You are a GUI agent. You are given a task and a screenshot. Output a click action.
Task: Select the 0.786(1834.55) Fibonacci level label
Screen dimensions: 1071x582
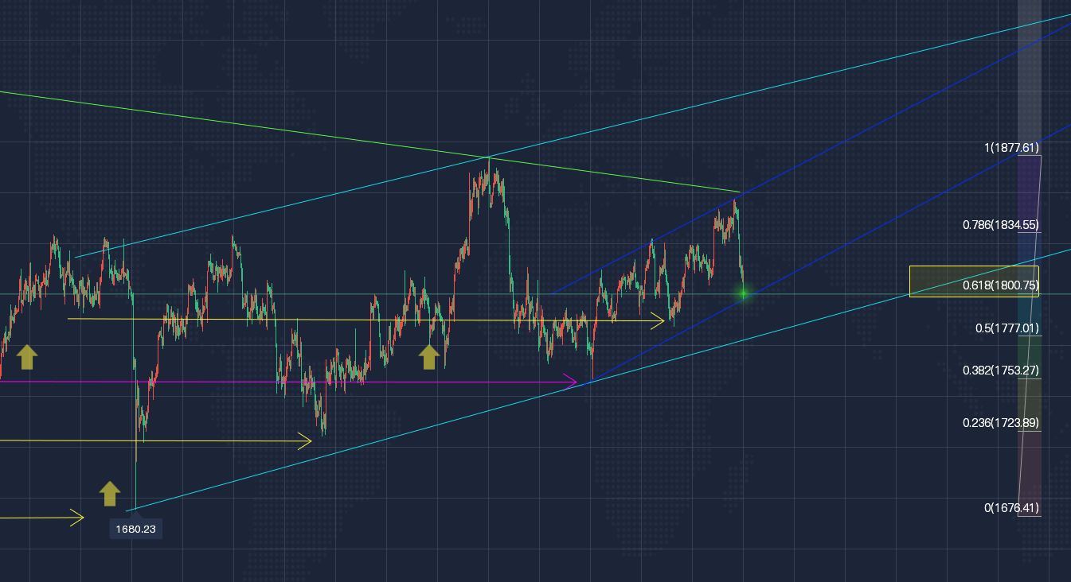click(1001, 225)
